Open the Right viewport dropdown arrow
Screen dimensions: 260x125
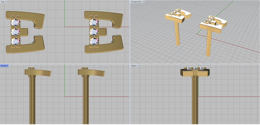coord(138,66)
